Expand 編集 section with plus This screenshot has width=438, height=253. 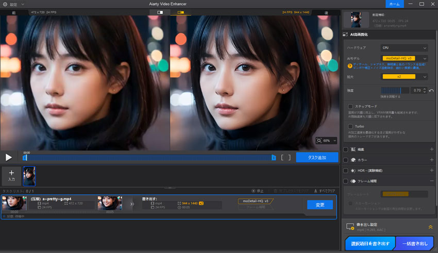click(x=432, y=149)
